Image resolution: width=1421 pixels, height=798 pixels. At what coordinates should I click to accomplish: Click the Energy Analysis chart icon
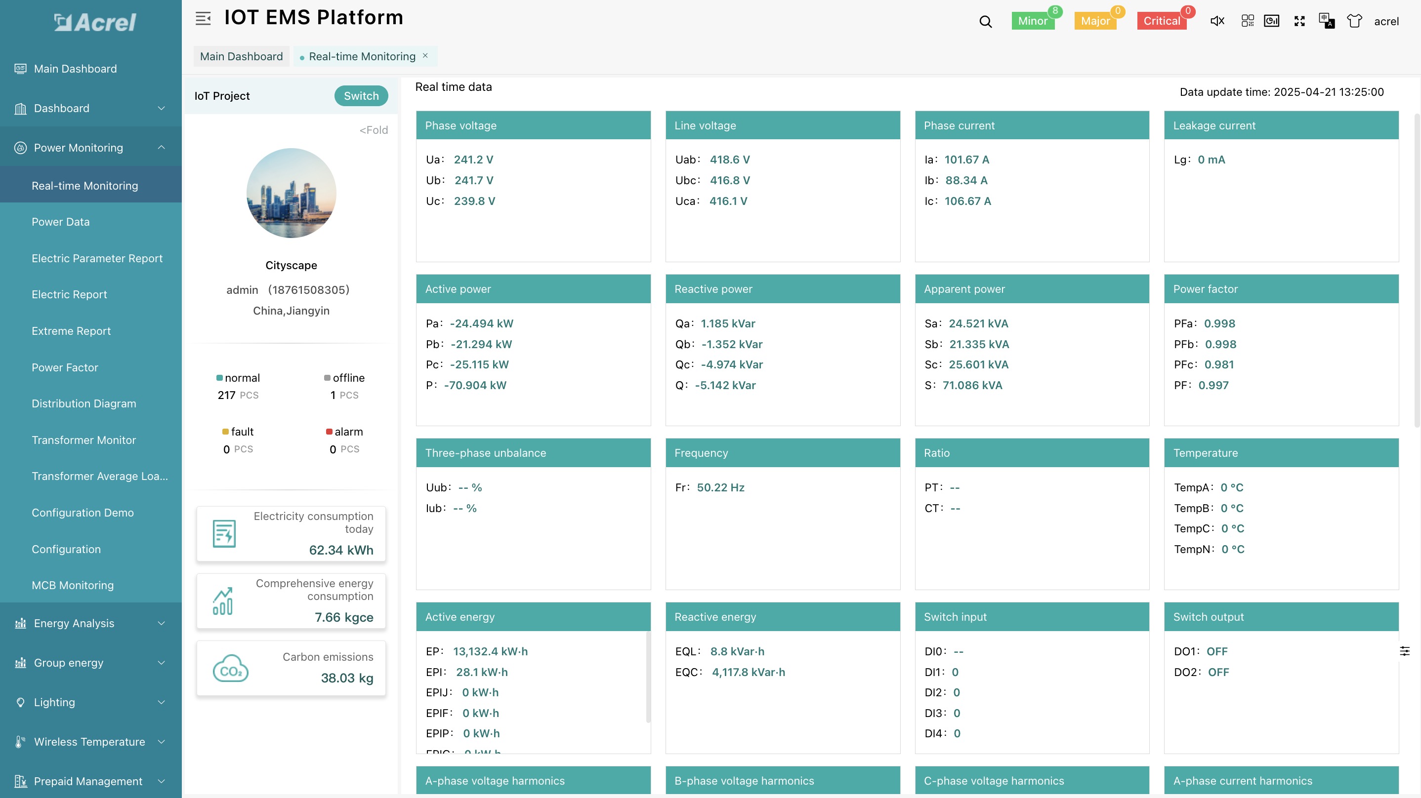(20, 623)
